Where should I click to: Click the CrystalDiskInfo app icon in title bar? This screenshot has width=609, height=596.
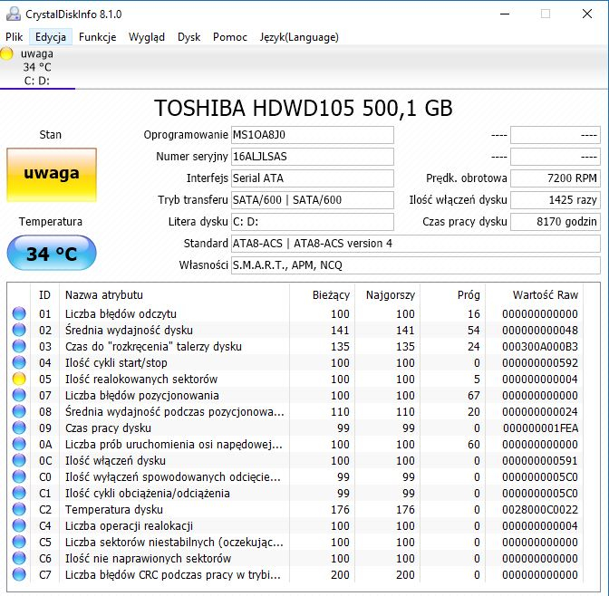[14, 14]
